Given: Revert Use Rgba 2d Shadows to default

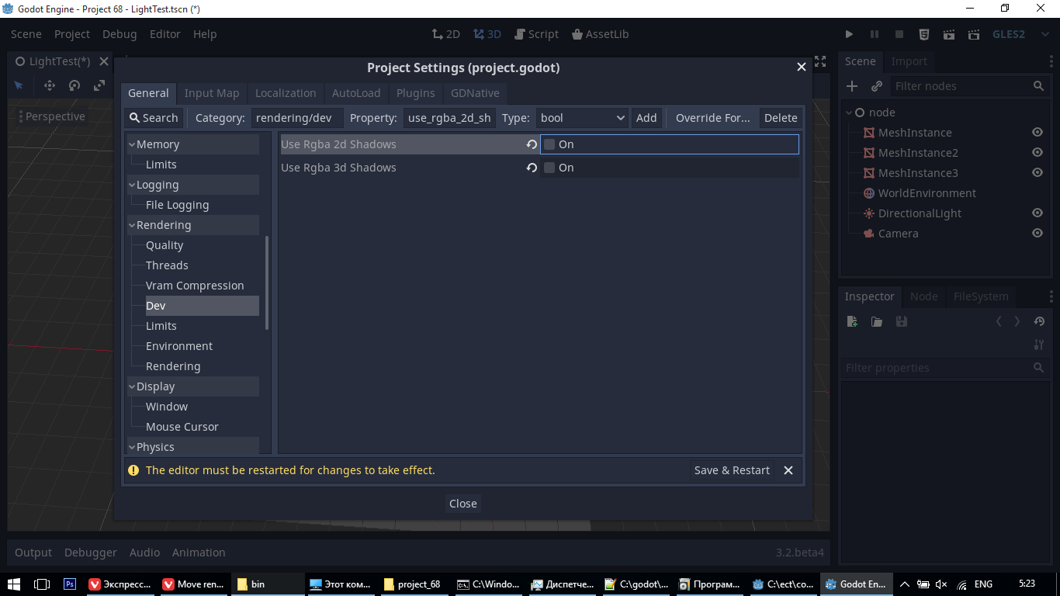Looking at the screenshot, I should (x=531, y=144).
